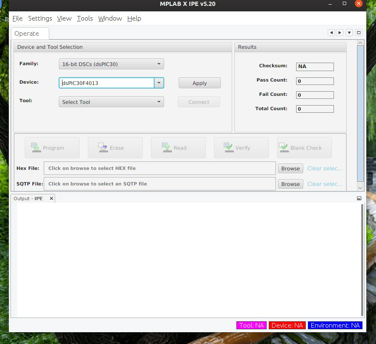Click the Apply button
The image size is (376, 344).
tap(199, 83)
